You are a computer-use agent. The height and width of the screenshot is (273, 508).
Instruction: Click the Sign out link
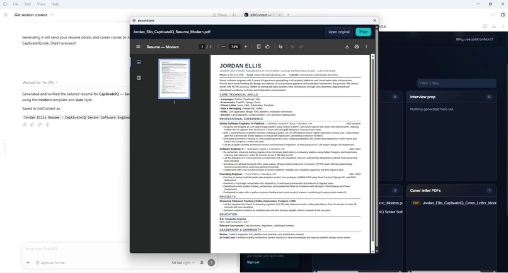[x=253, y=262]
